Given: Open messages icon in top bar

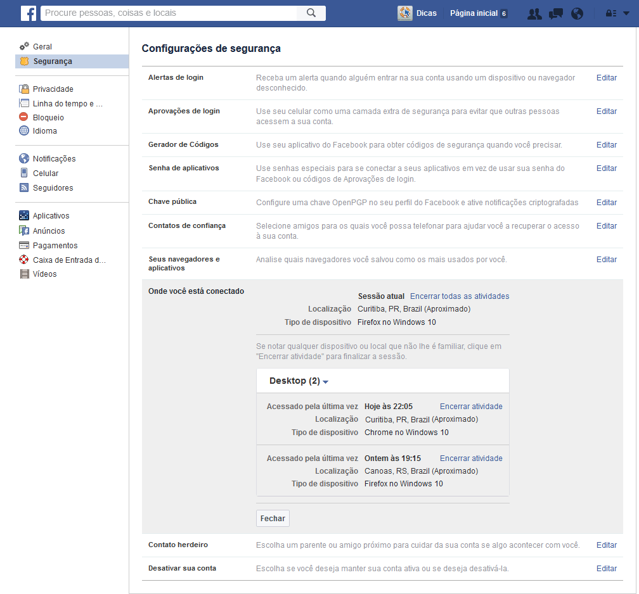Looking at the screenshot, I should point(556,14).
